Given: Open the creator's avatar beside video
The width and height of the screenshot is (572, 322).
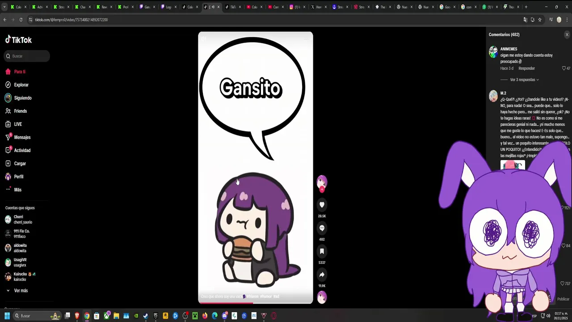Looking at the screenshot, I should click(322, 181).
